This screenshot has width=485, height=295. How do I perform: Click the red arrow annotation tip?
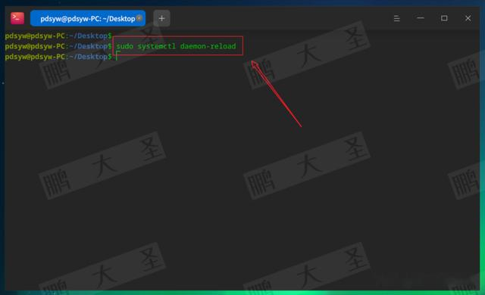(253, 62)
